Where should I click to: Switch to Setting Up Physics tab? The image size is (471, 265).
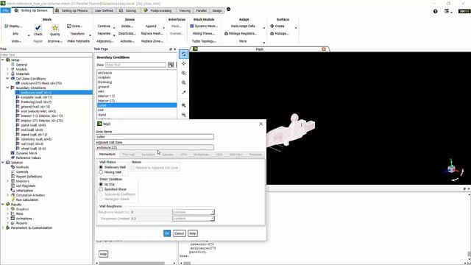[72, 10]
